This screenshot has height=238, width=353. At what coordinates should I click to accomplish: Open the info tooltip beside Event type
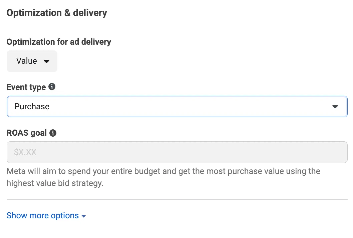(x=52, y=87)
